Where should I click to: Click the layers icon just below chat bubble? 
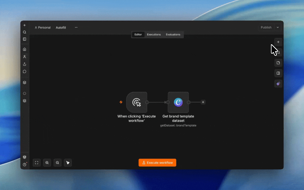(x=25, y=83)
